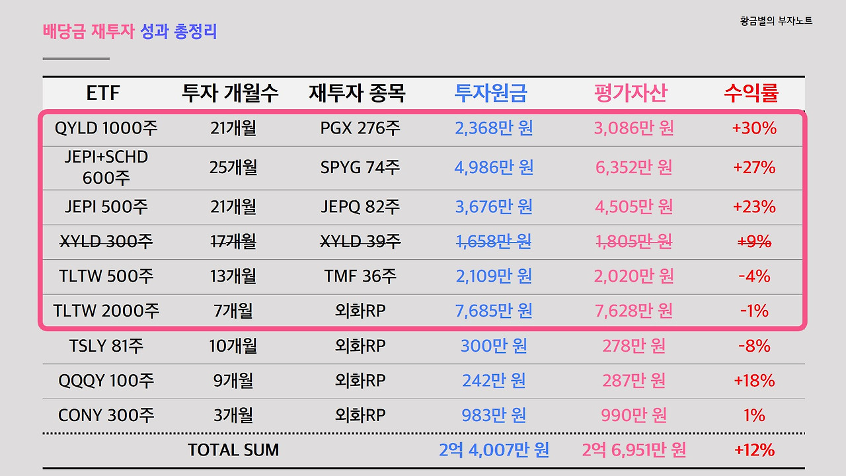
Task: Click the '3개월' months cell
Action: point(233,416)
